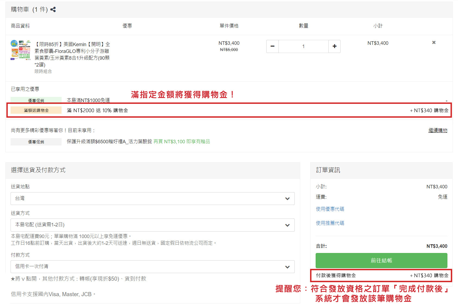Image resolution: width=458 pixels, height=307 pixels.
Task: Click the 滿 NT$2000 送 10% 購物金 promotion text
Action: pos(97,110)
